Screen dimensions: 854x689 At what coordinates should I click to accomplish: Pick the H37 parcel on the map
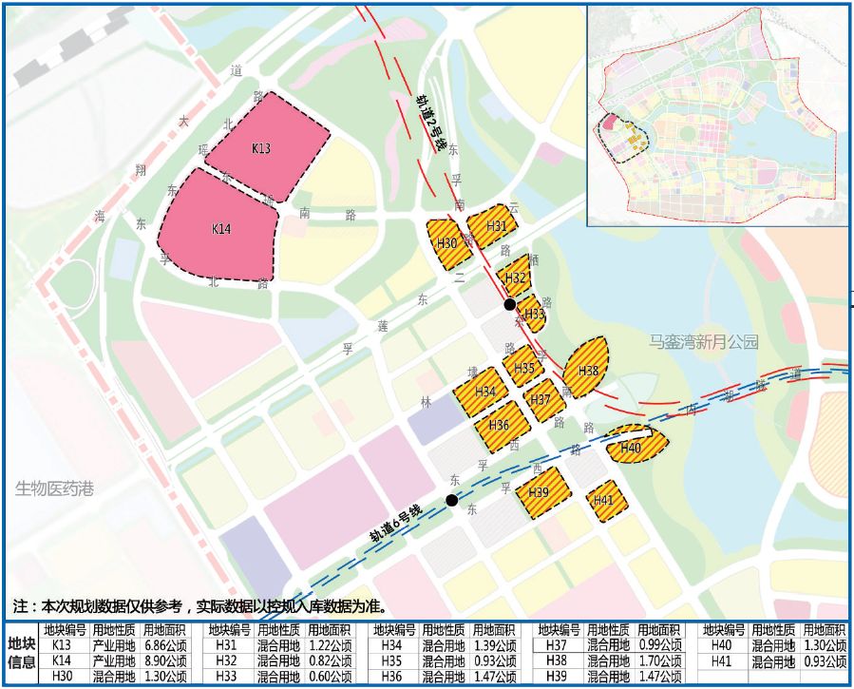[x=542, y=400]
